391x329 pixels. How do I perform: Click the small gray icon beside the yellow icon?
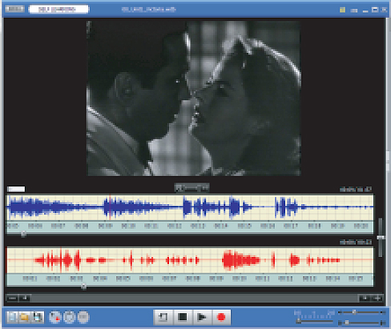point(354,10)
